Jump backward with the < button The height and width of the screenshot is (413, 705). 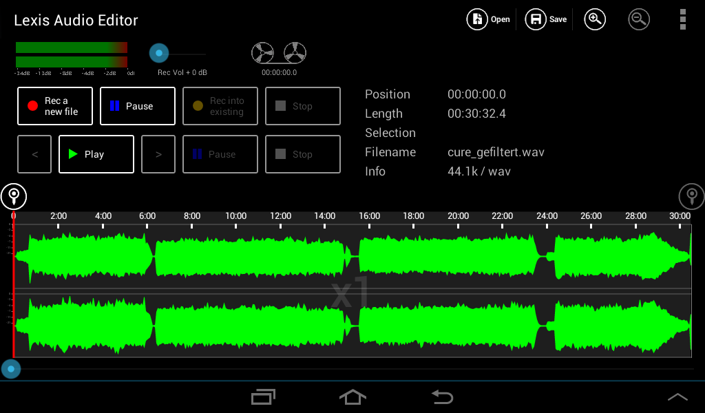(34, 154)
